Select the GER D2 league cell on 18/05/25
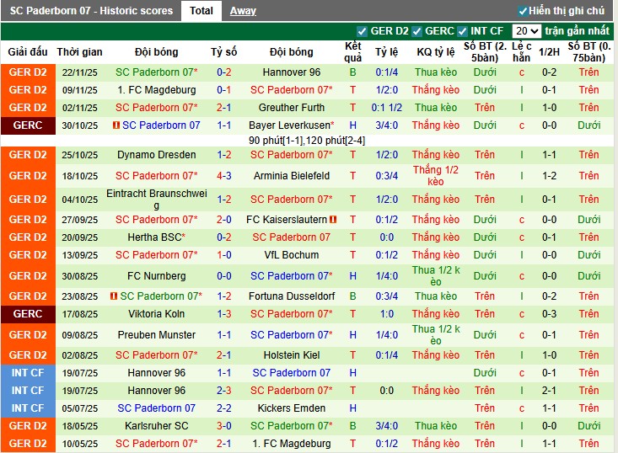The height and width of the screenshot is (453, 618). point(28,426)
